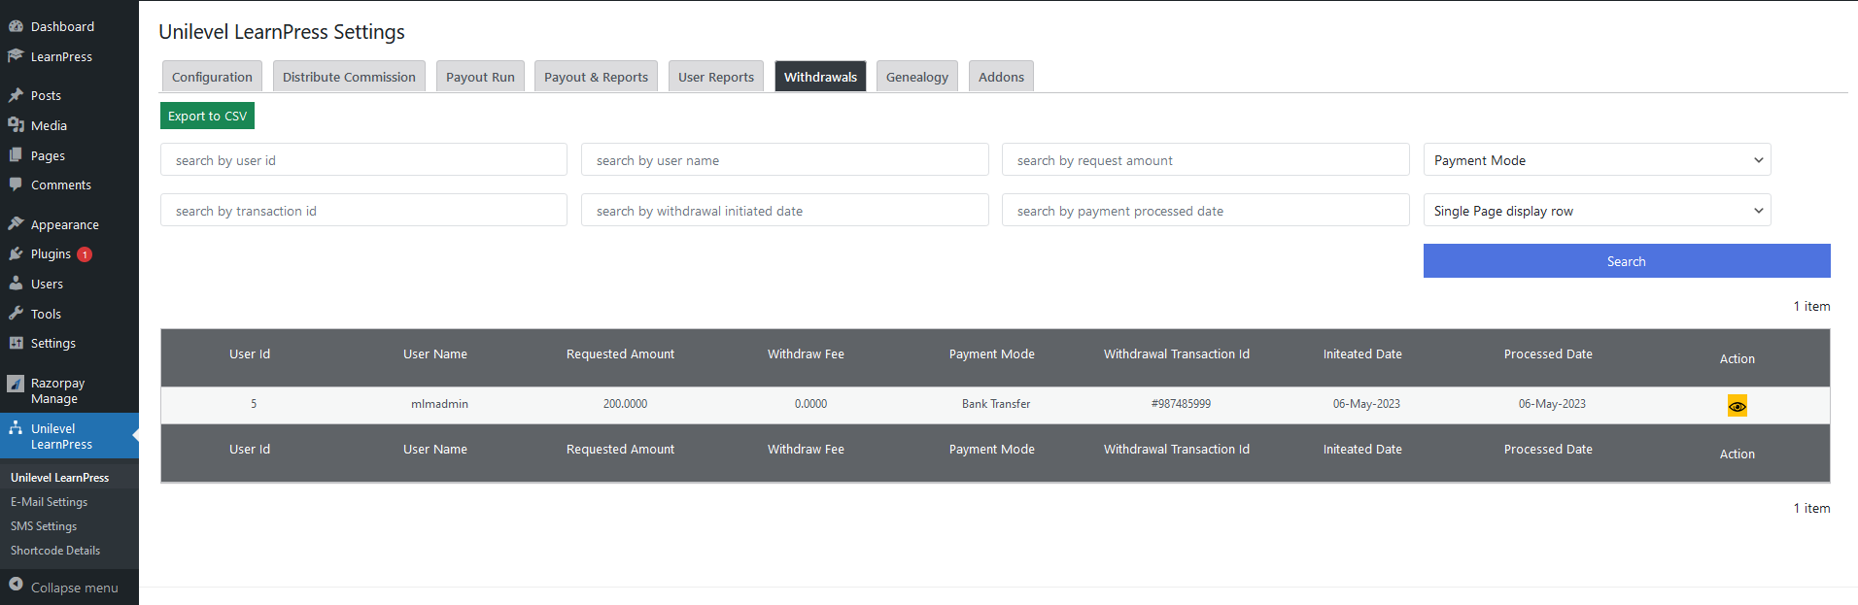Click the Appearance paintbrush icon

tap(16, 224)
